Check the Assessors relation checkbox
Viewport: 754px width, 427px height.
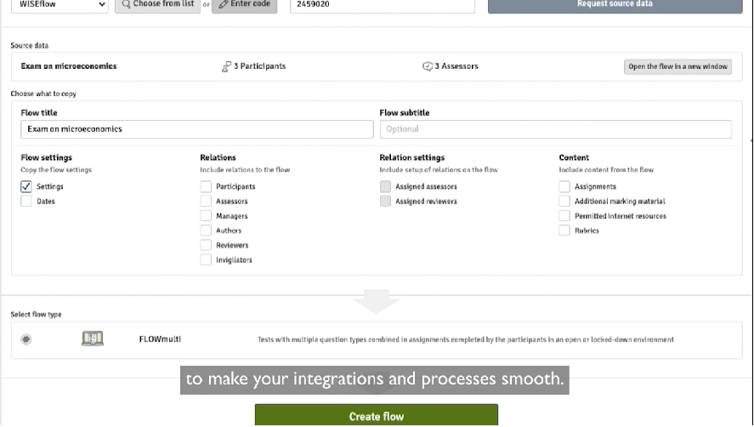[x=206, y=202]
